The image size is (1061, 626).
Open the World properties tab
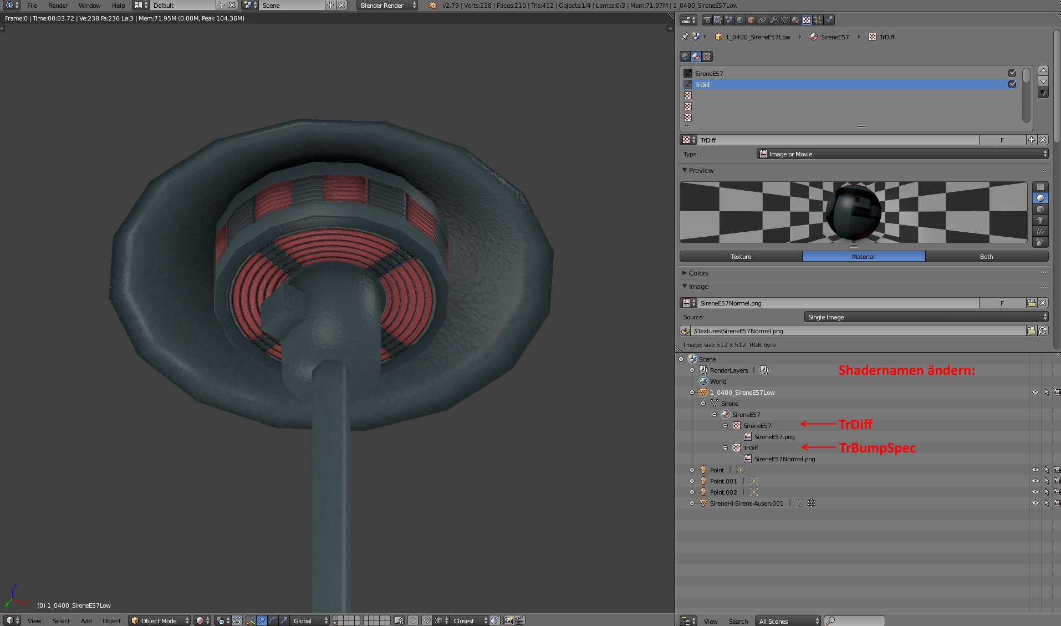coord(740,20)
